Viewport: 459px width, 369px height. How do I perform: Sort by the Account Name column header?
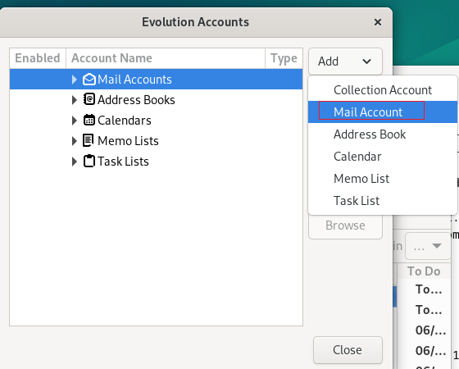tap(166, 58)
